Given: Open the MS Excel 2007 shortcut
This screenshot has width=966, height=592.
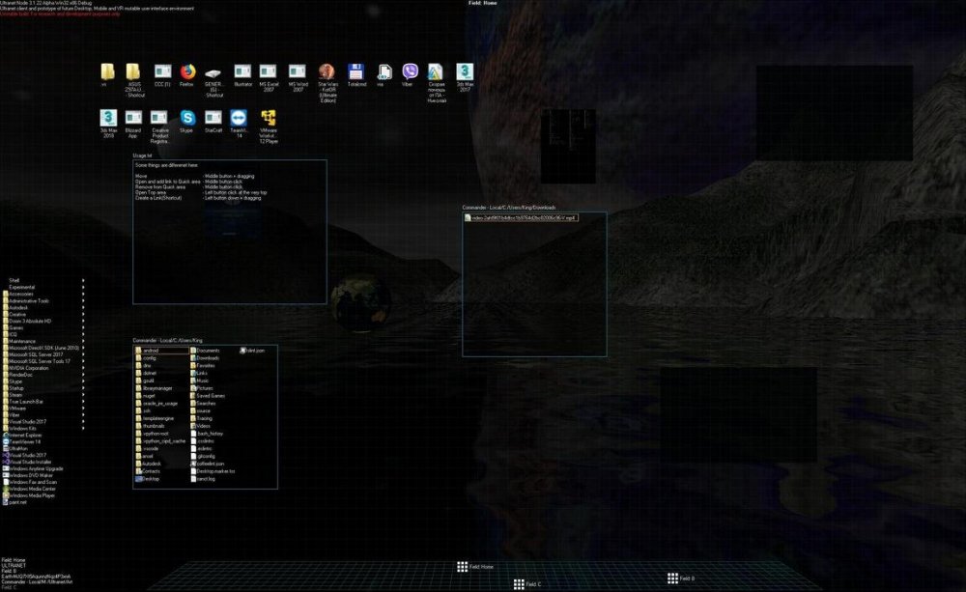Looking at the screenshot, I should tap(268, 71).
